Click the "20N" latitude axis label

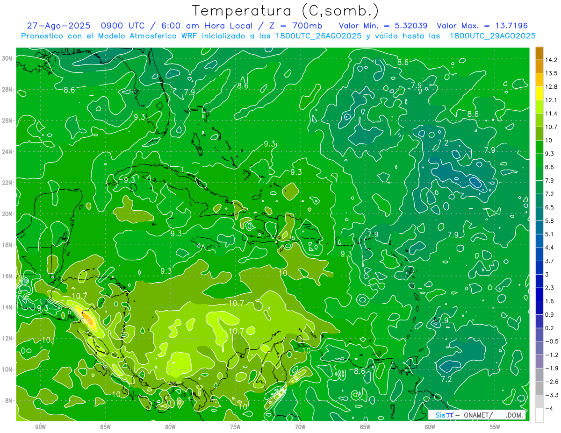pos(7,214)
